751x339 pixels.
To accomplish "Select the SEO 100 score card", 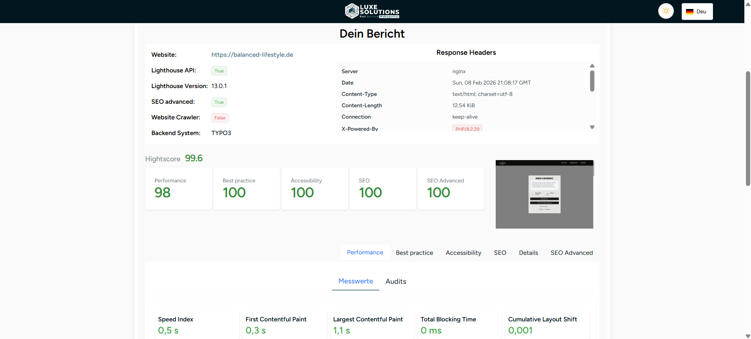I will 383,189.
